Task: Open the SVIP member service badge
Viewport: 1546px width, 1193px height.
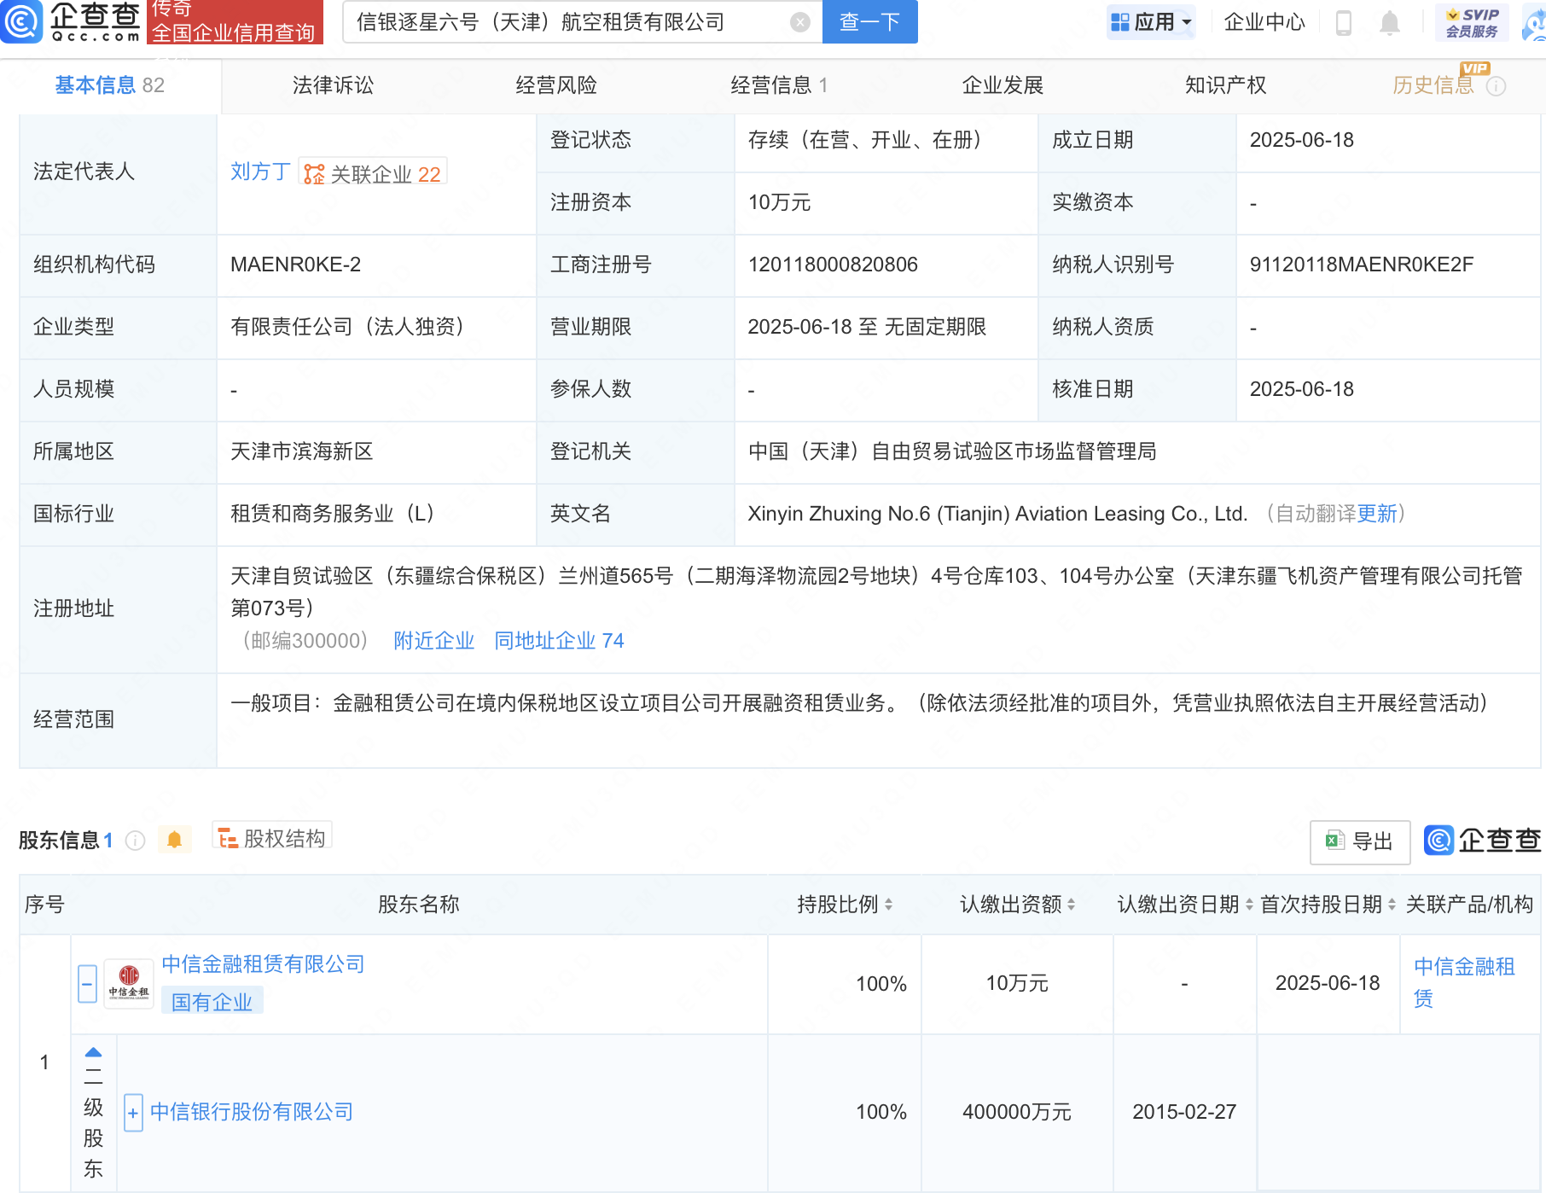Action: click(1472, 22)
